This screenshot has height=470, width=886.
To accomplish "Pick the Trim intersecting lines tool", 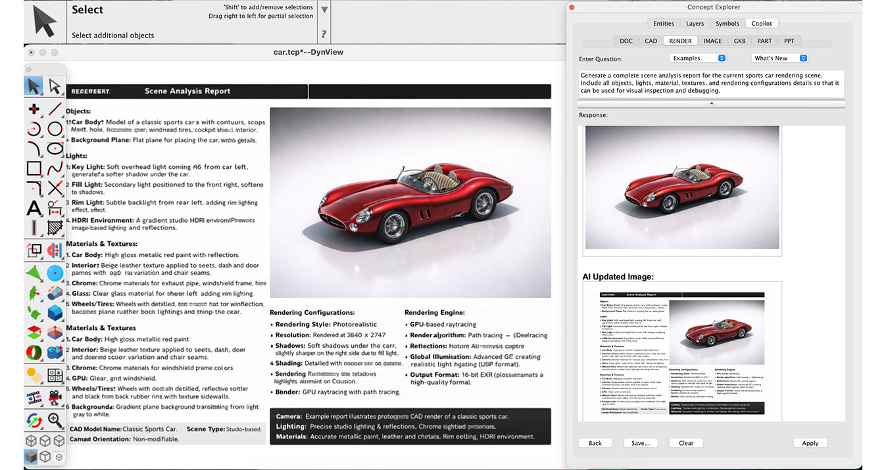I will 55,189.
